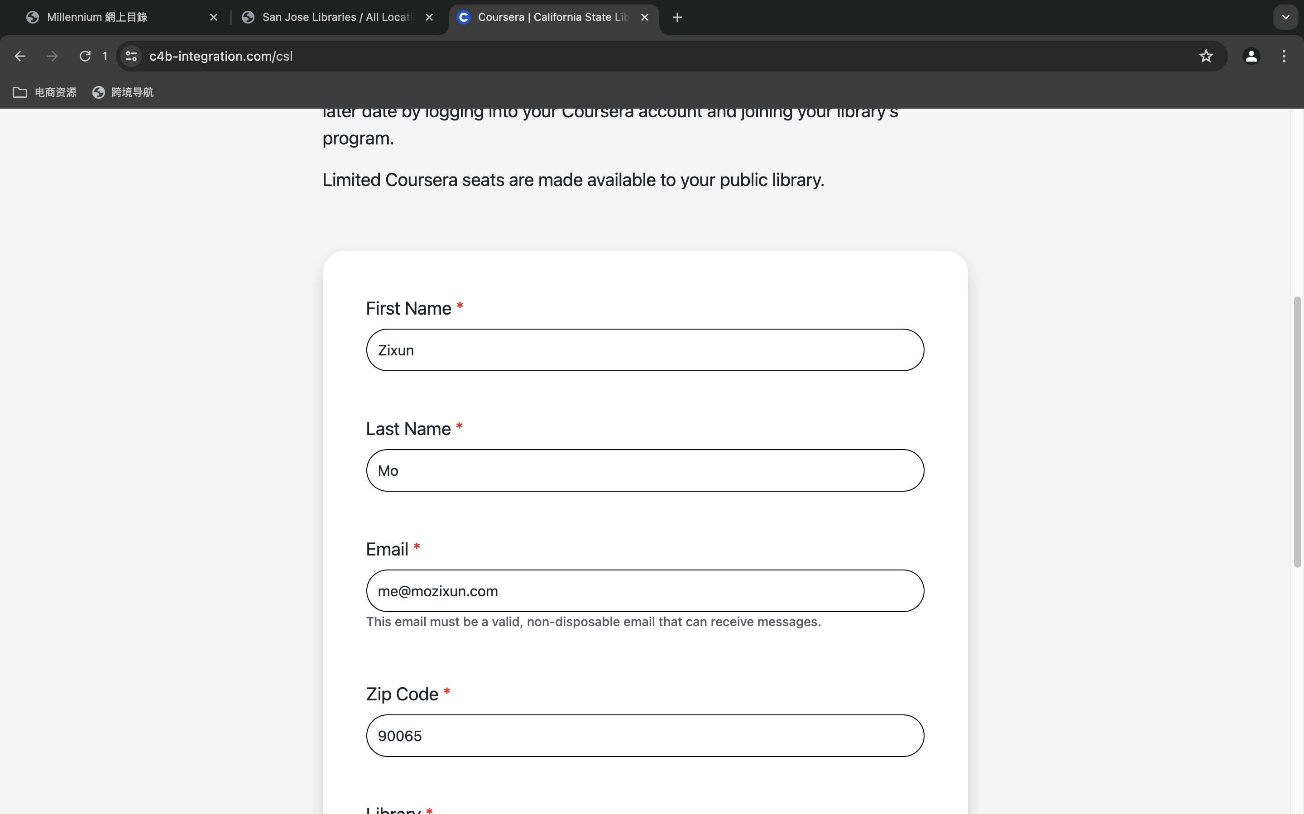Open the 电商资源 bookmarks folder
Viewport: 1304px width, 814px height.
pyautogui.click(x=45, y=92)
